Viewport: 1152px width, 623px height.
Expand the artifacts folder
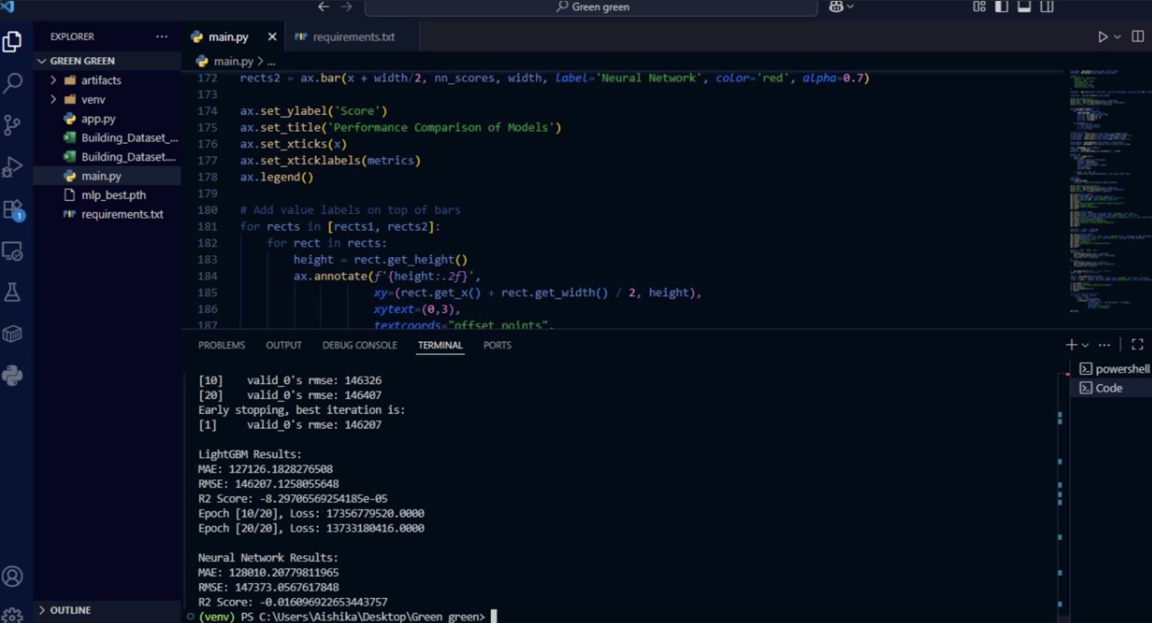point(100,80)
